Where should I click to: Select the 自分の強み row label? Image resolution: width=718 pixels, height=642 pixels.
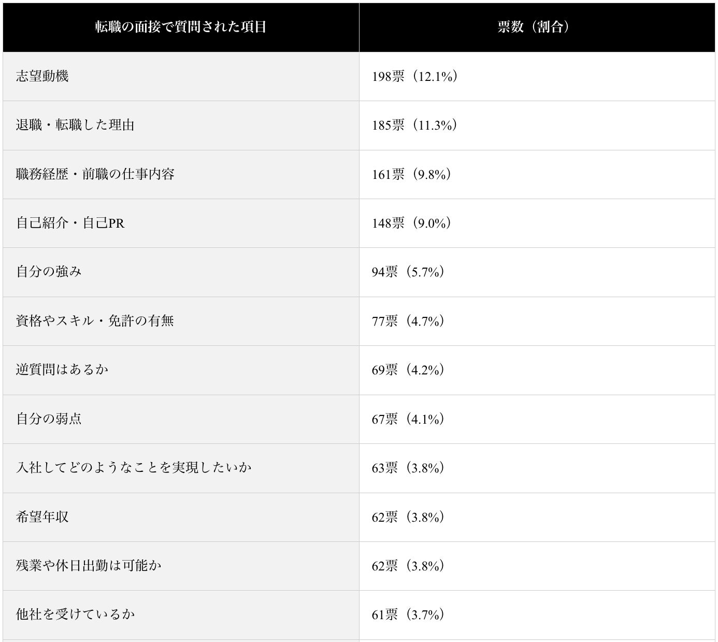point(49,272)
